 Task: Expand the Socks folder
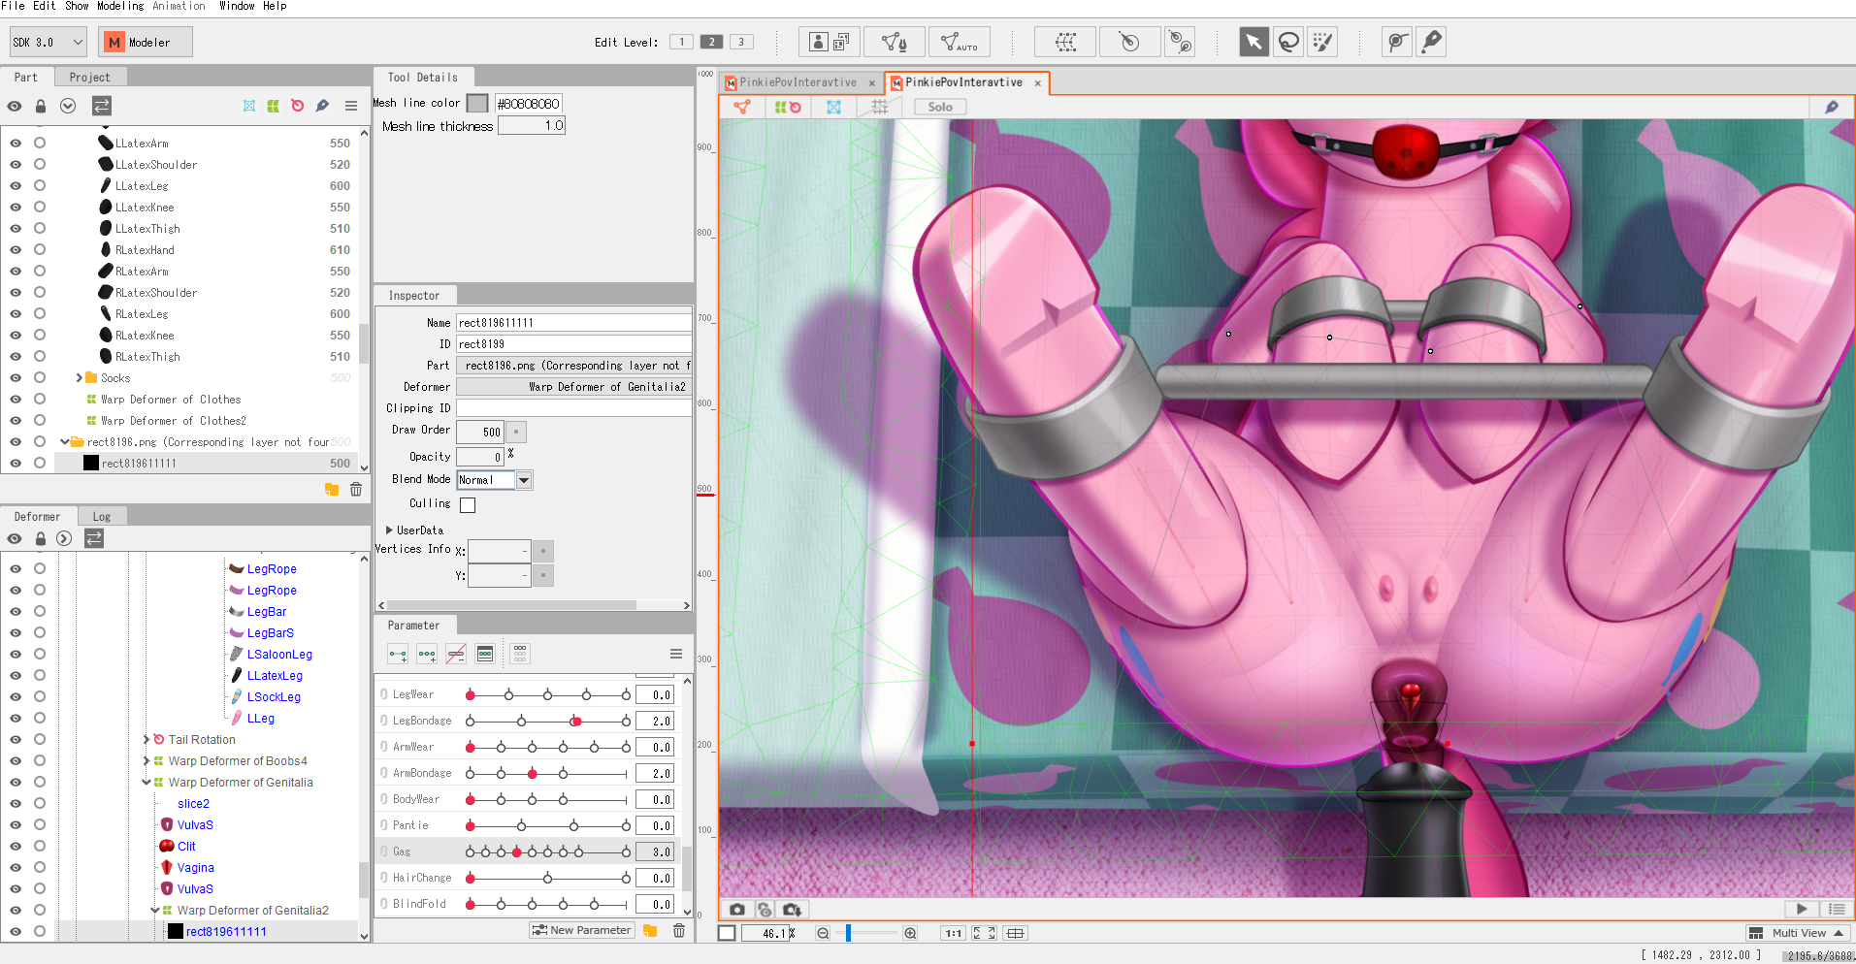[x=79, y=378]
